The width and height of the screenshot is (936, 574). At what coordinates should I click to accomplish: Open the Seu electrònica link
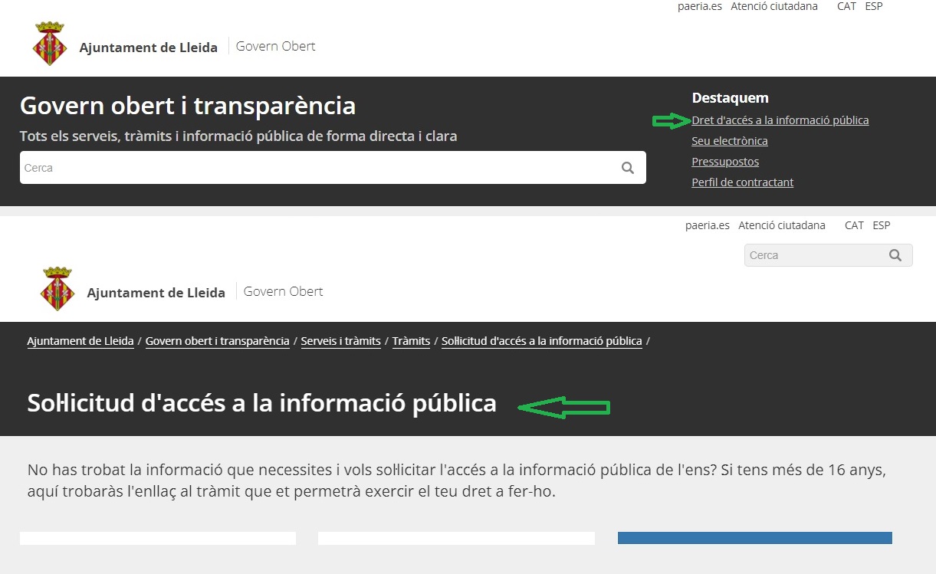click(729, 141)
